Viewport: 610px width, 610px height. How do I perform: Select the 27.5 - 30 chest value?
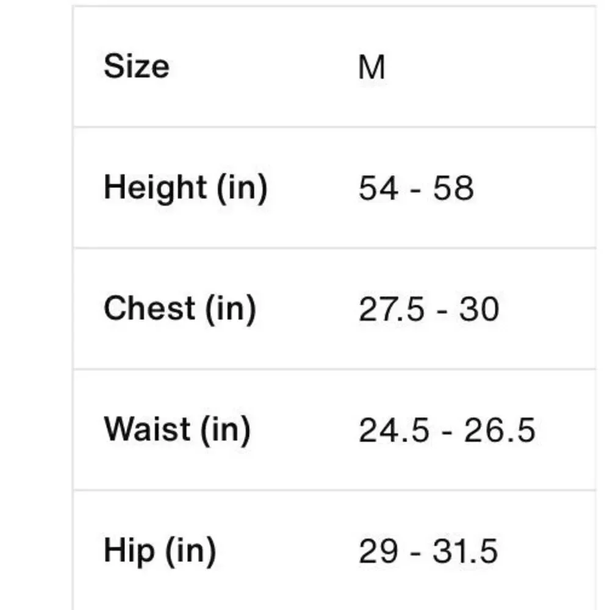pos(429,309)
